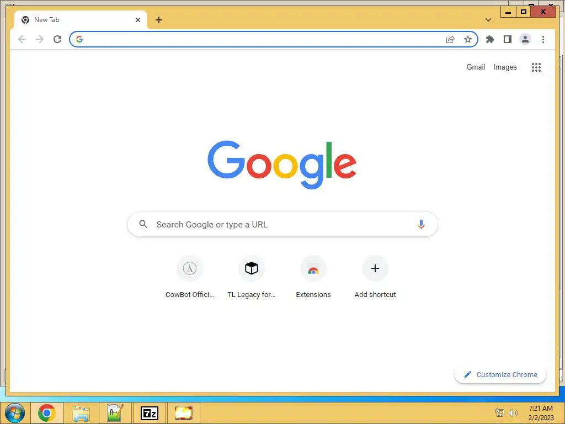The image size is (565, 424).
Task: Open the Extensions shortcut tile
Action: tap(313, 278)
